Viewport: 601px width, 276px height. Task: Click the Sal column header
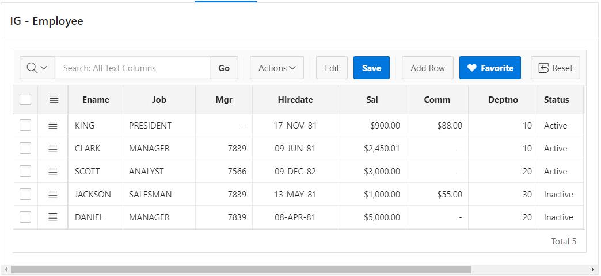[372, 99]
